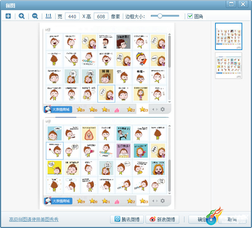This screenshot has height=228, width=252.
Task: Open the settings gear in the upper panel
Action: [163, 109]
